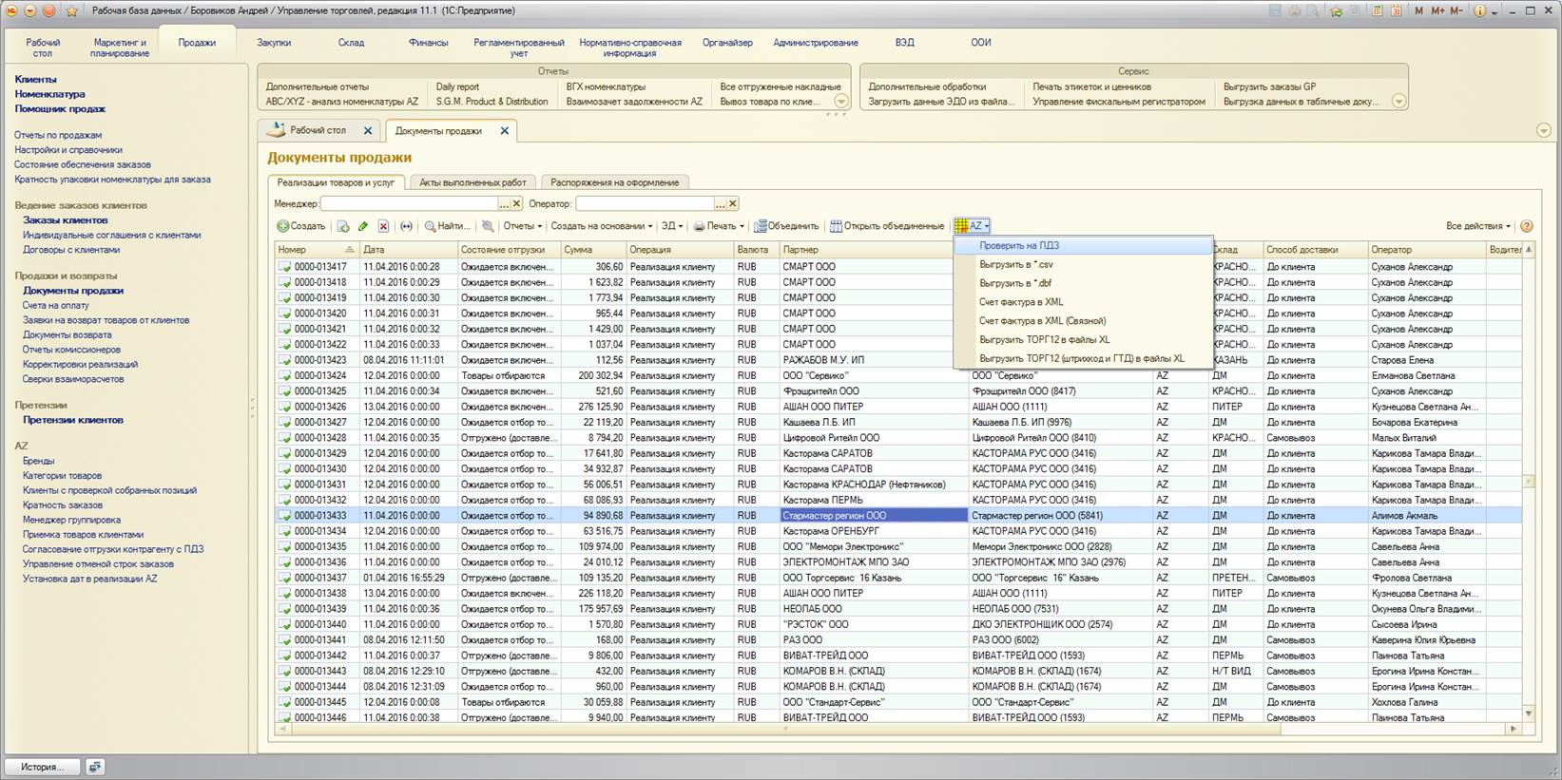The image size is (1562, 780).
Task: Click the История button at bottom
Action: pyautogui.click(x=42, y=767)
